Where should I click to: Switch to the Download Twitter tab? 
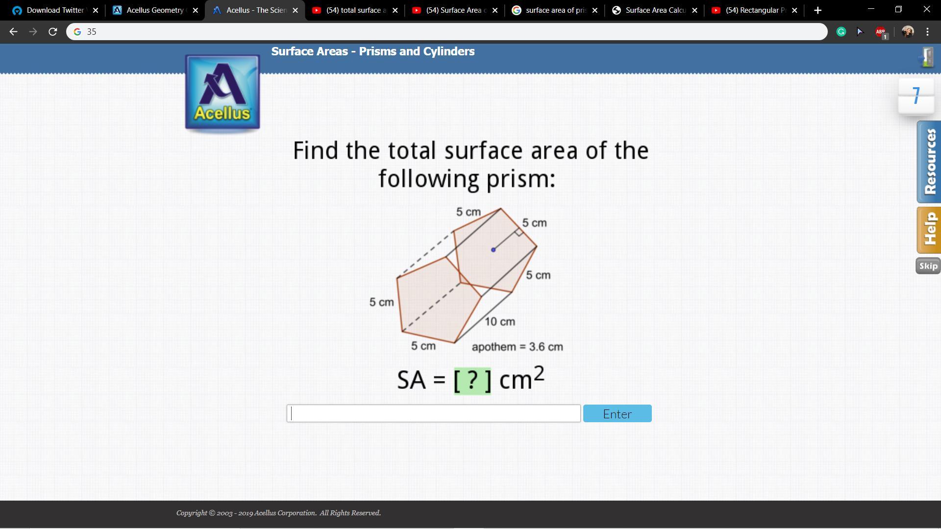(49, 10)
